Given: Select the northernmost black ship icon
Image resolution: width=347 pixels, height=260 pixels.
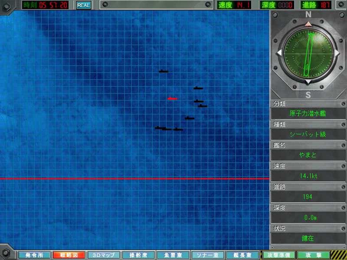Looking at the screenshot, I should click(x=163, y=71).
